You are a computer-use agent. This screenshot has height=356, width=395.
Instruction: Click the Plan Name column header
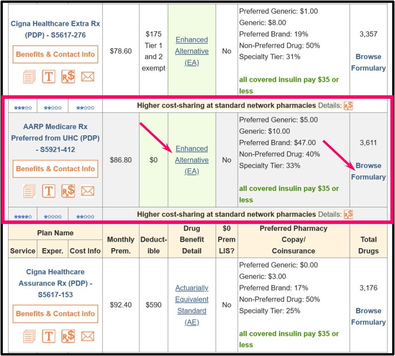(x=56, y=233)
